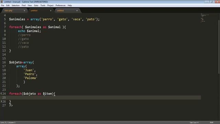Open the Project menu

pyautogui.click(x=51, y=6)
